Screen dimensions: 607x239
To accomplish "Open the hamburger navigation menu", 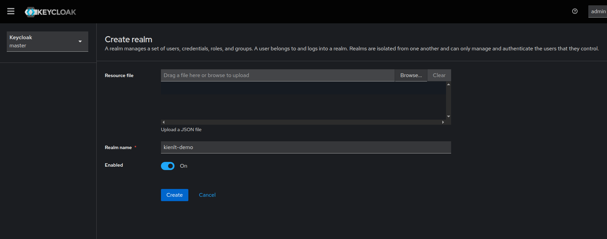I will pyautogui.click(x=11, y=11).
